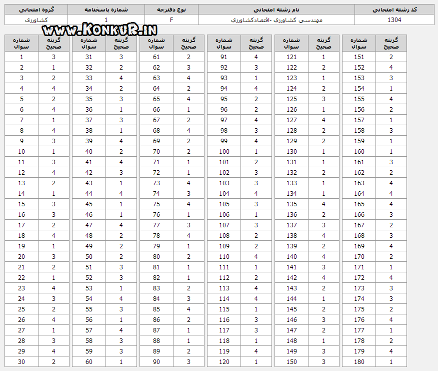Click the شماره سوال header above question 91

pyautogui.click(x=224, y=44)
